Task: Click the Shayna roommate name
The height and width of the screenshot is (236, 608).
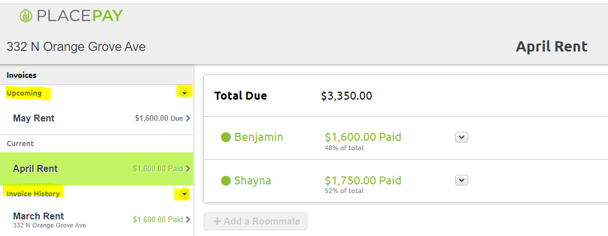Action: pos(252,180)
